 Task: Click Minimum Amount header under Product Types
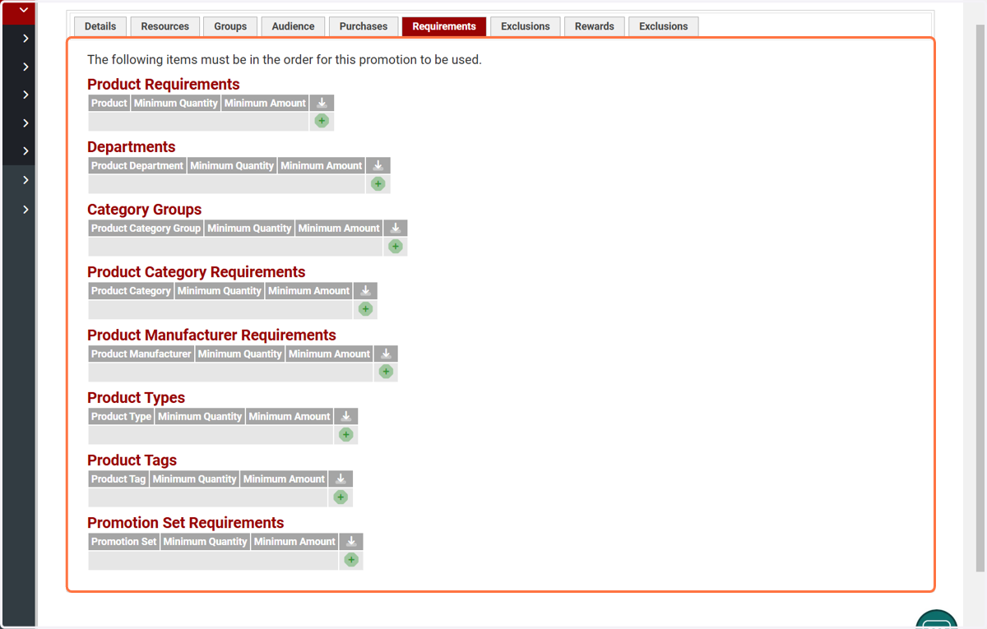290,416
